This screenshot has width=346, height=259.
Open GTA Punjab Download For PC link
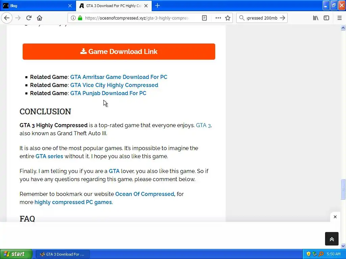108,93
